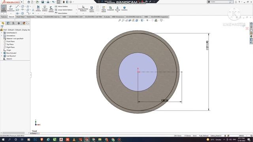The image size is (253, 142).
Task: Open the Sheet Metal tab
Action: [x=20, y=17]
